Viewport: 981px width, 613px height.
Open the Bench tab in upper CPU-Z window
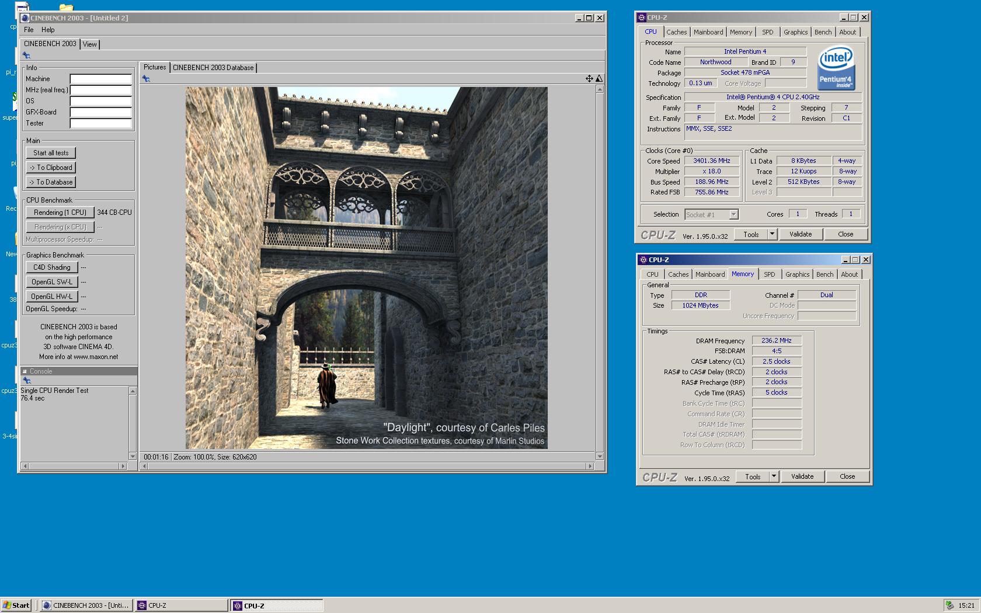click(823, 32)
